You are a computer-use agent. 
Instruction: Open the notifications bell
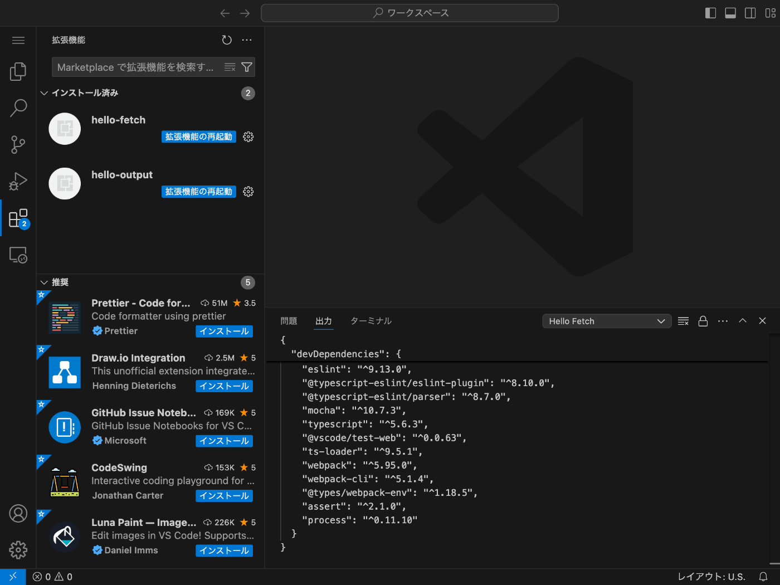pos(763,577)
